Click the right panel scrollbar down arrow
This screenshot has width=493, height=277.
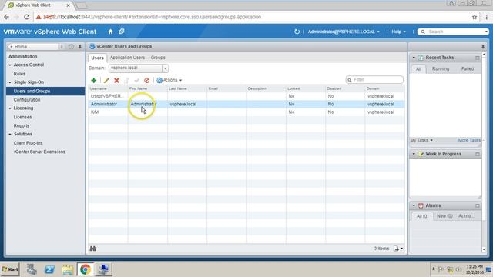pyautogui.click(x=484, y=249)
